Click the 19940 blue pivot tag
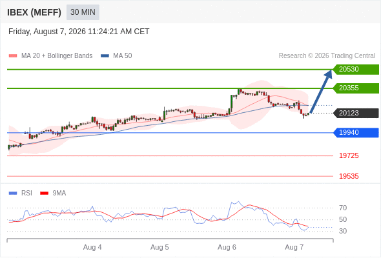 coord(356,132)
